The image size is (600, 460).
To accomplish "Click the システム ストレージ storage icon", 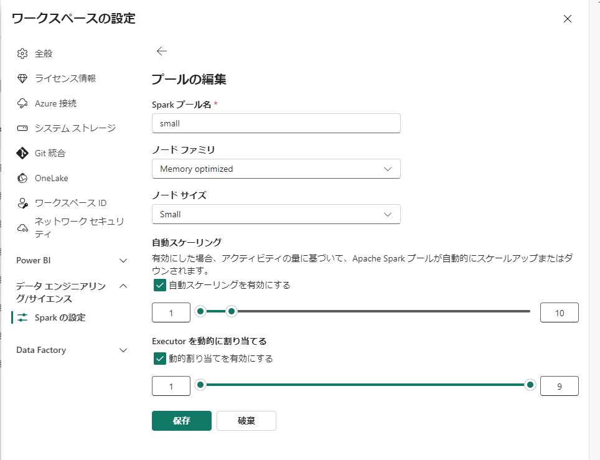I will click(22, 128).
